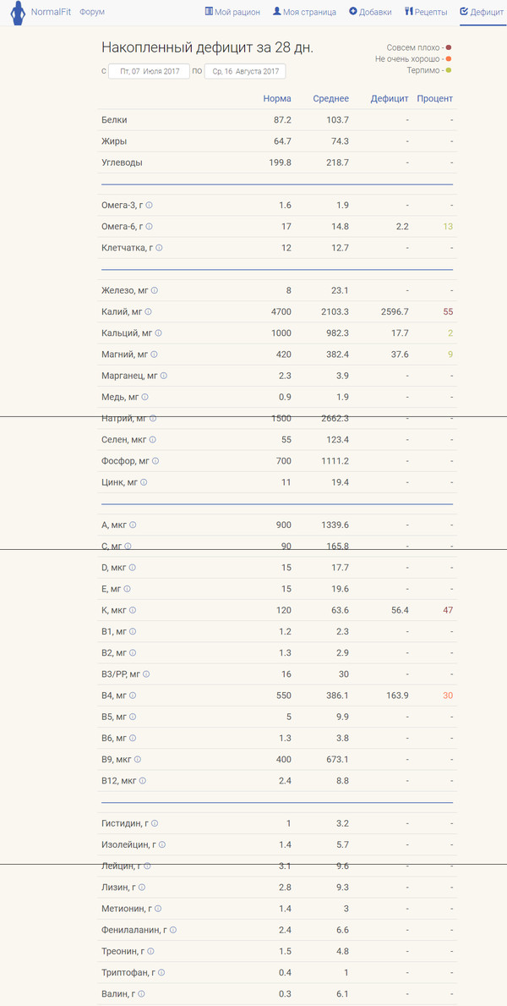Open the Мой рацион tab
Image resolution: width=507 pixels, height=1006 pixels.
(232, 12)
